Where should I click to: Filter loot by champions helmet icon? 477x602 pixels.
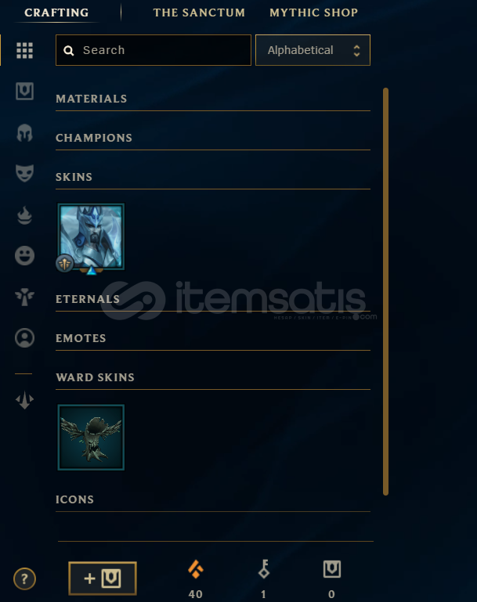(24, 133)
